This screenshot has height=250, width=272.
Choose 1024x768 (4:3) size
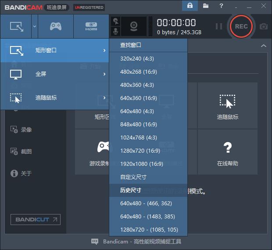148,138
